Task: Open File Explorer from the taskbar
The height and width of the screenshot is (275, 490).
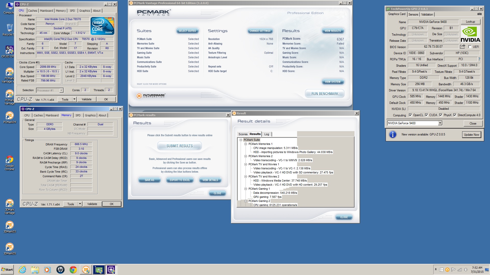Action: coord(35,270)
